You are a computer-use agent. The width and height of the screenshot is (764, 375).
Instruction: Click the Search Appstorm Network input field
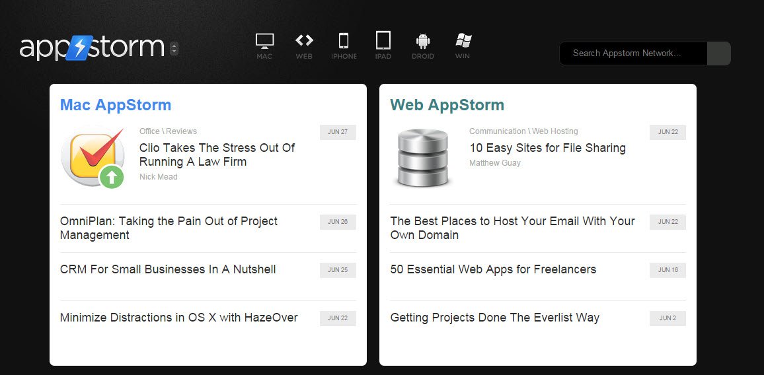(x=632, y=53)
